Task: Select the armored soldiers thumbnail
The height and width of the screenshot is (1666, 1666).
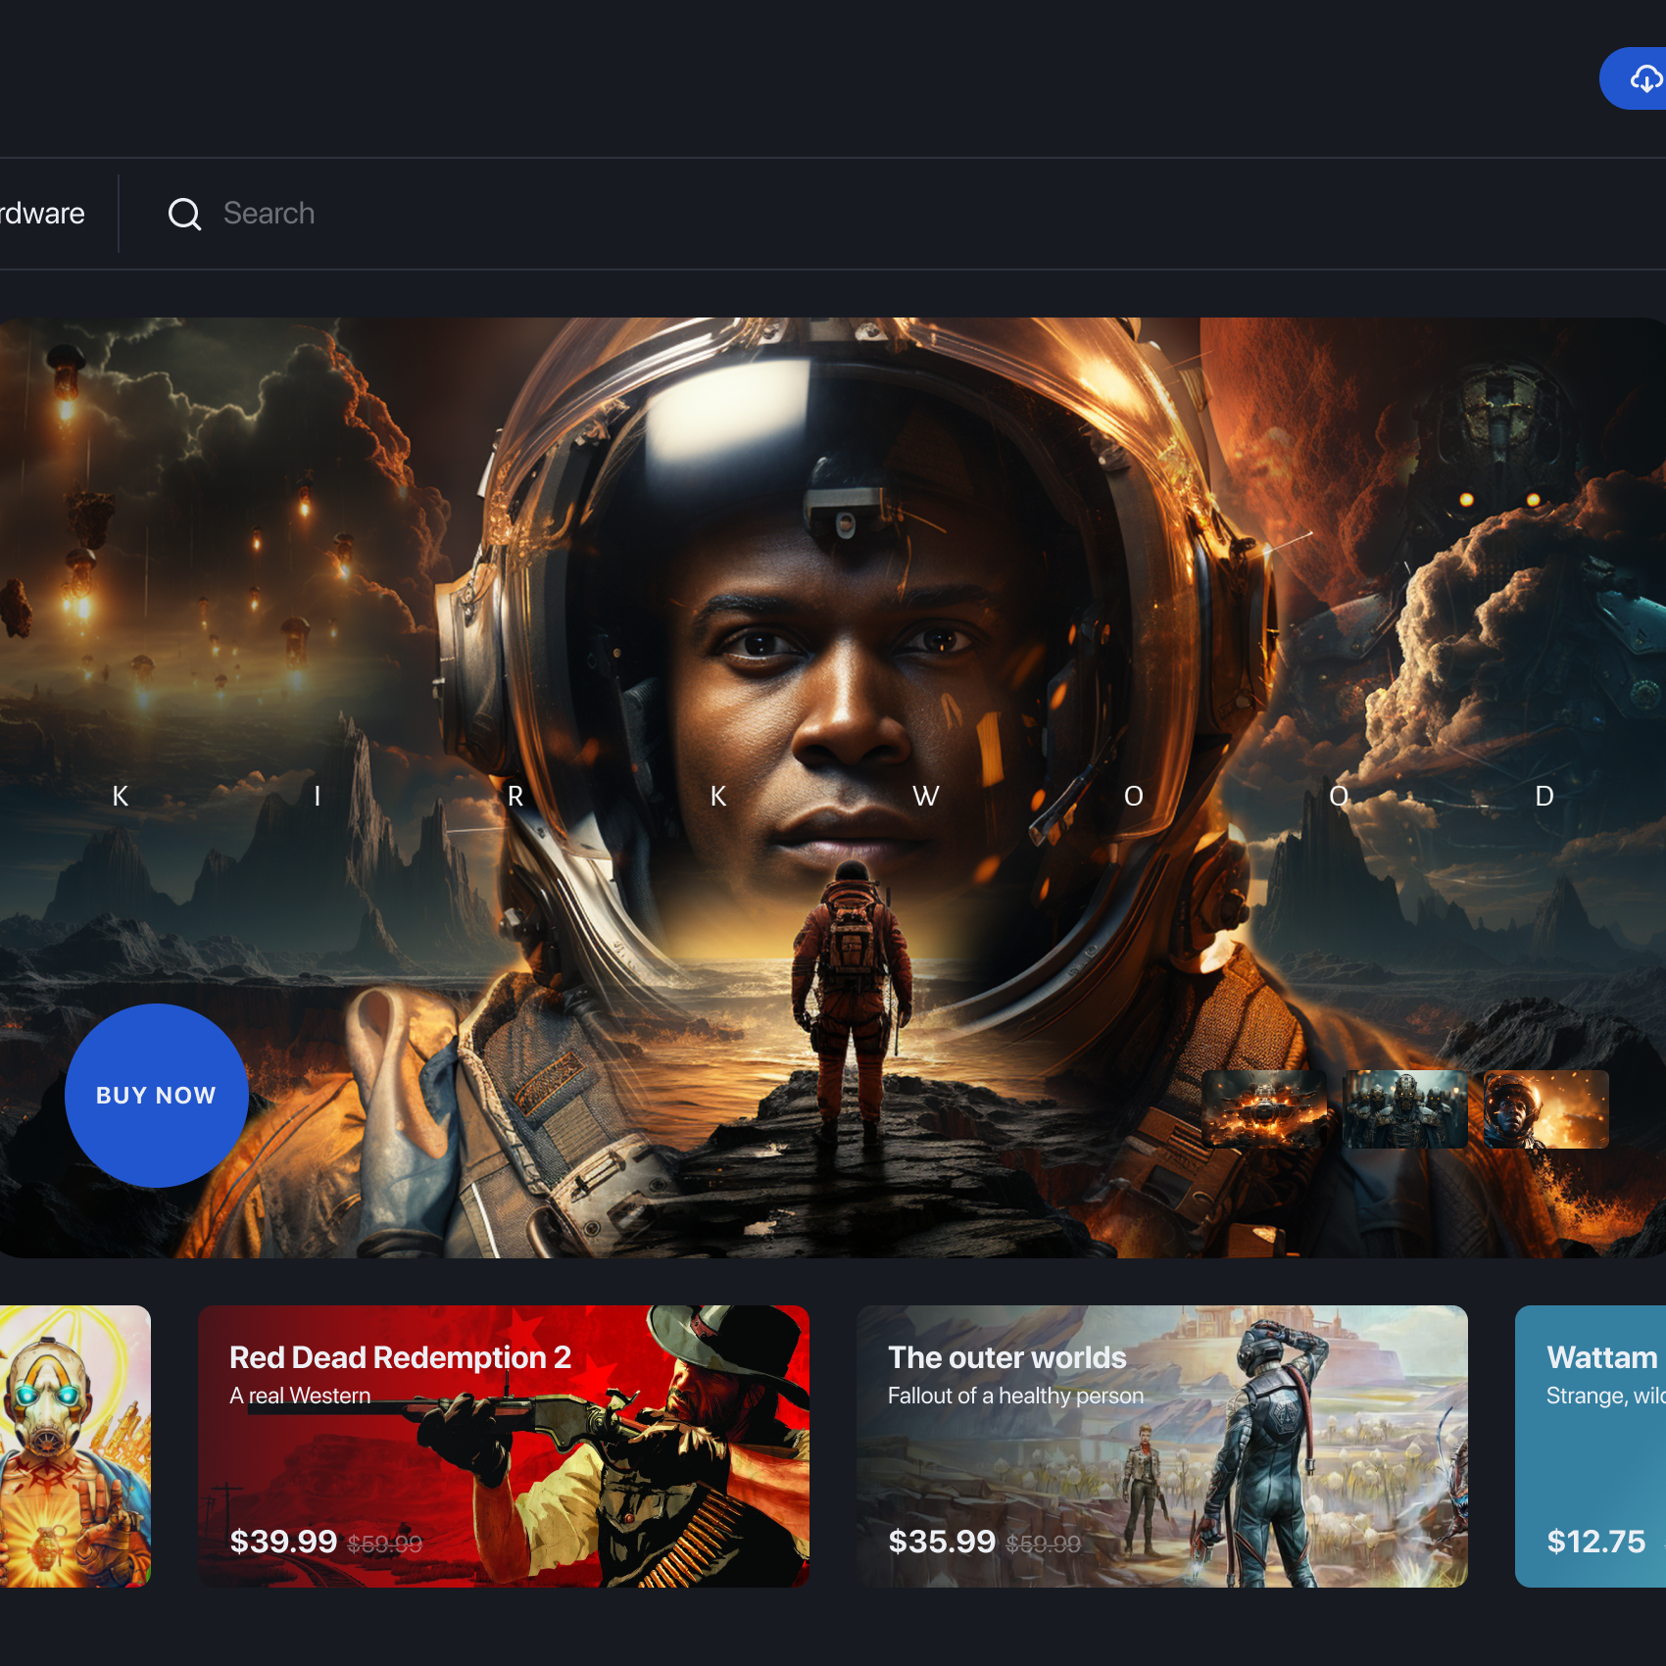Action: tap(1405, 1109)
